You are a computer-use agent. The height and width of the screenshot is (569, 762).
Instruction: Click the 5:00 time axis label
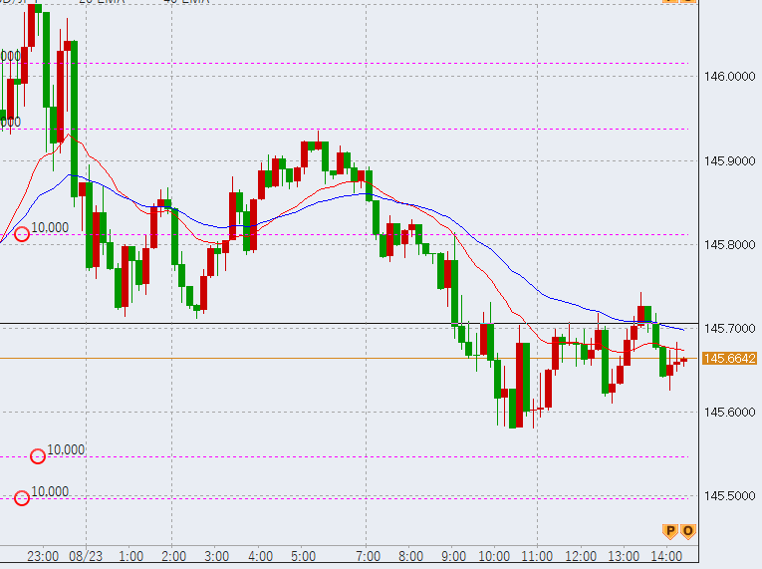[304, 556]
